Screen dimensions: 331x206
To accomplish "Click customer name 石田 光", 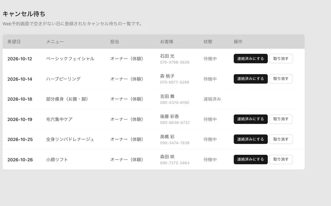I will pyautogui.click(x=167, y=56).
